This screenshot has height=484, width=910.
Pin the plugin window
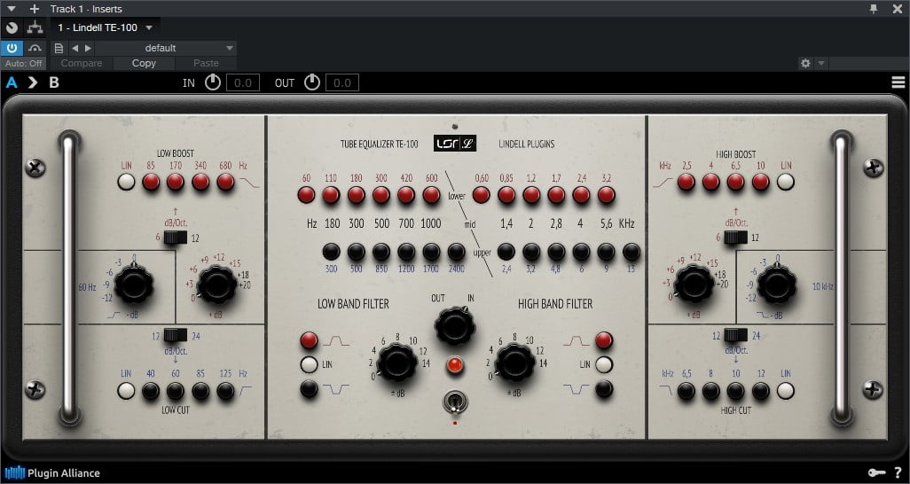pos(874,9)
